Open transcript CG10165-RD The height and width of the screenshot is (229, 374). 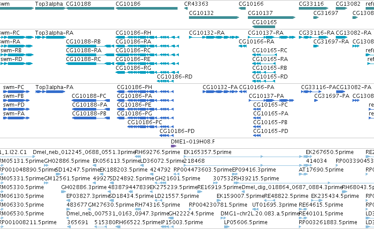click(x=265, y=81)
